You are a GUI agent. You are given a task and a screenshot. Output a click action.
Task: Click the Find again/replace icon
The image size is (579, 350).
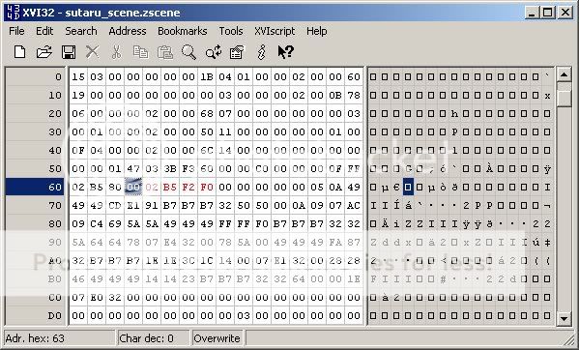point(214,52)
